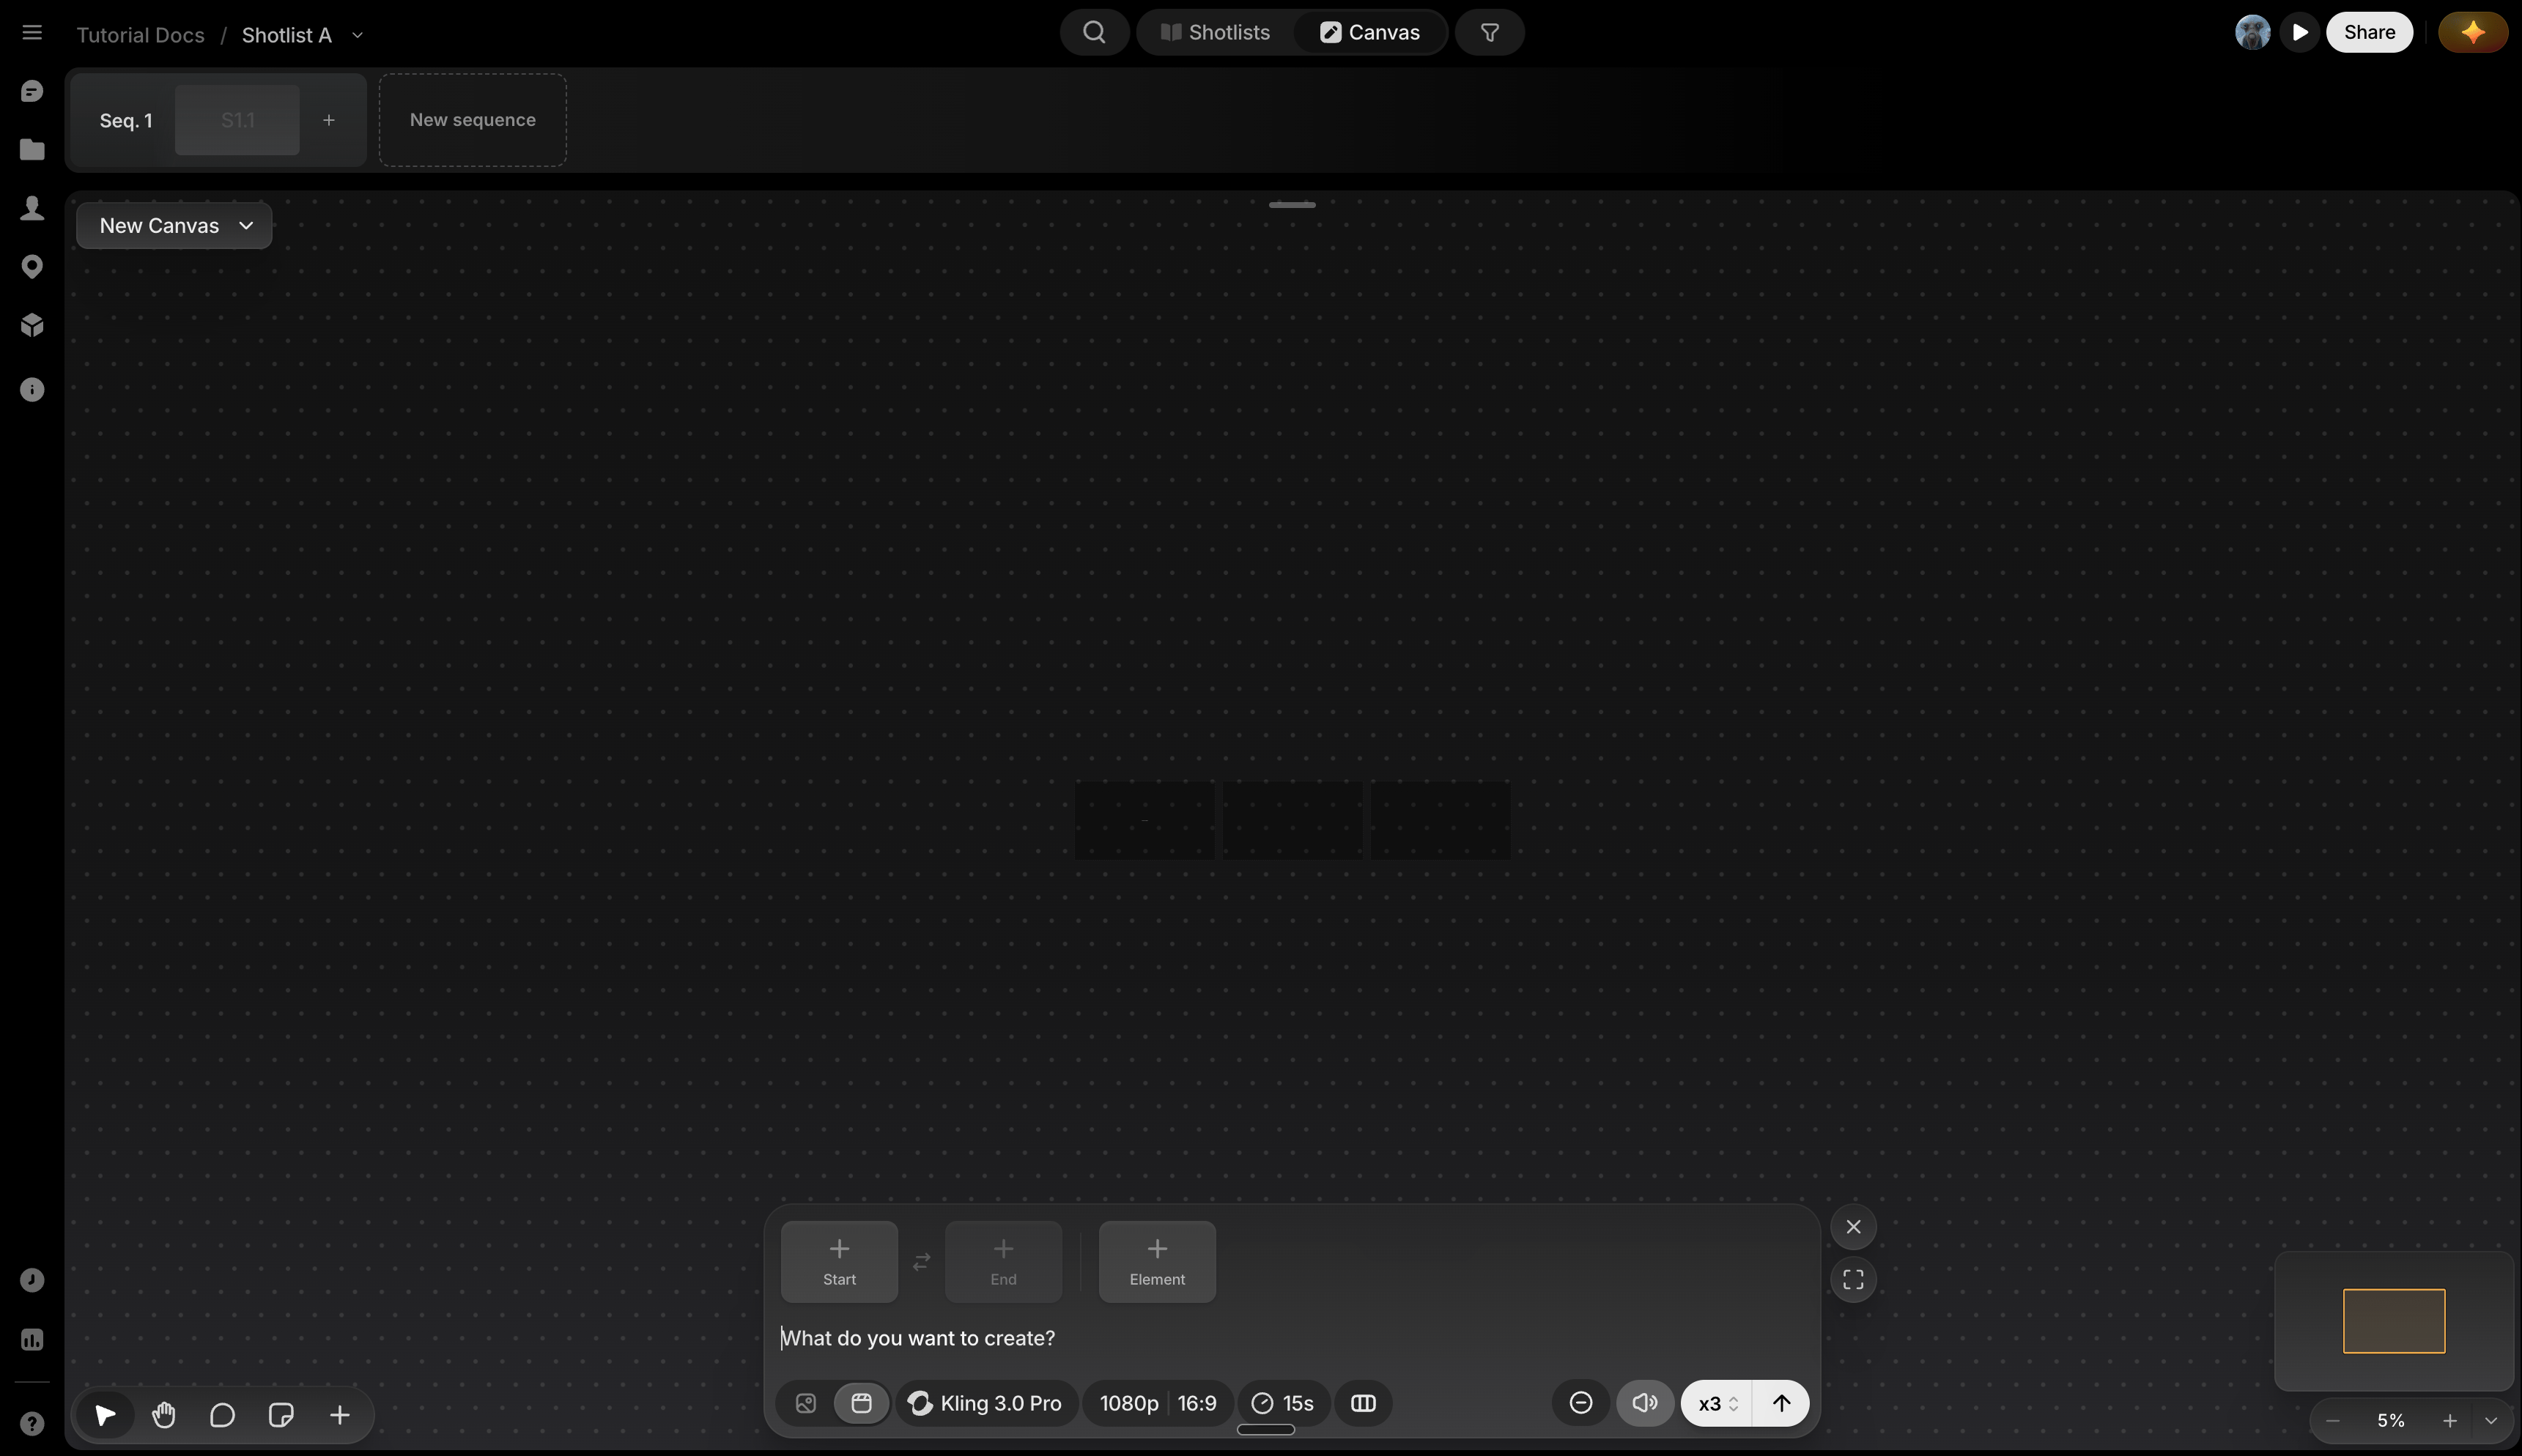The height and width of the screenshot is (1456, 2522).
Task: Click the New sequence button
Action: [472, 120]
